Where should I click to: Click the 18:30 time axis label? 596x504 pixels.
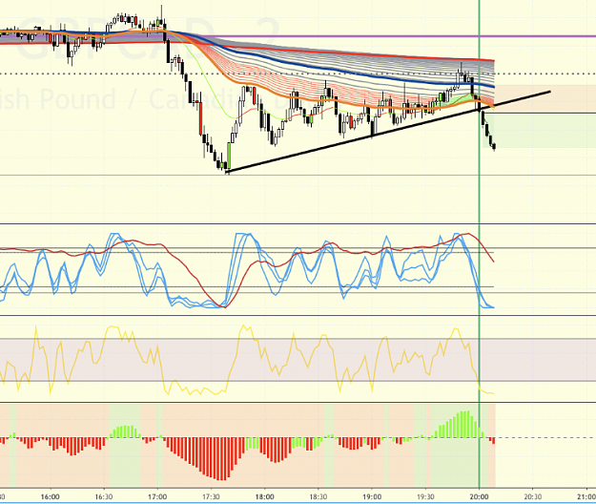pyautogui.click(x=319, y=496)
